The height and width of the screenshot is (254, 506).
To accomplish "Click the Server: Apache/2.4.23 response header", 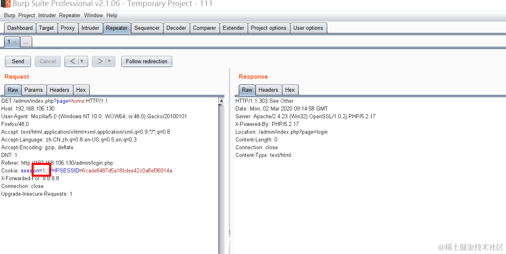I will pos(305,116).
